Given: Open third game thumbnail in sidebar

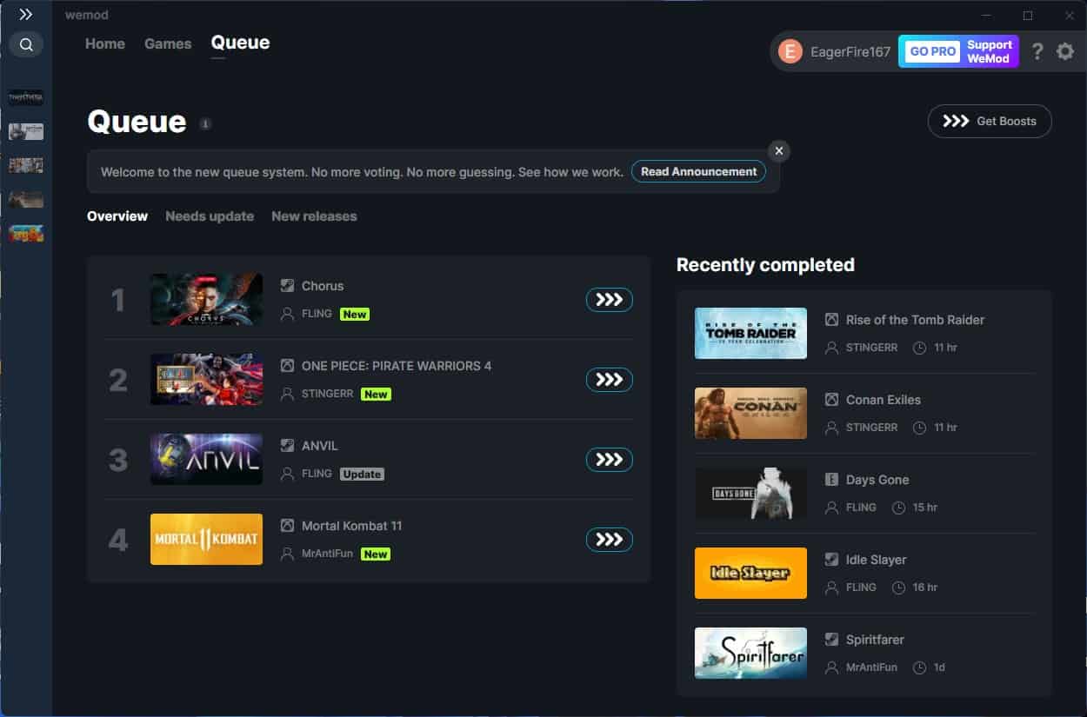Looking at the screenshot, I should click(26, 165).
